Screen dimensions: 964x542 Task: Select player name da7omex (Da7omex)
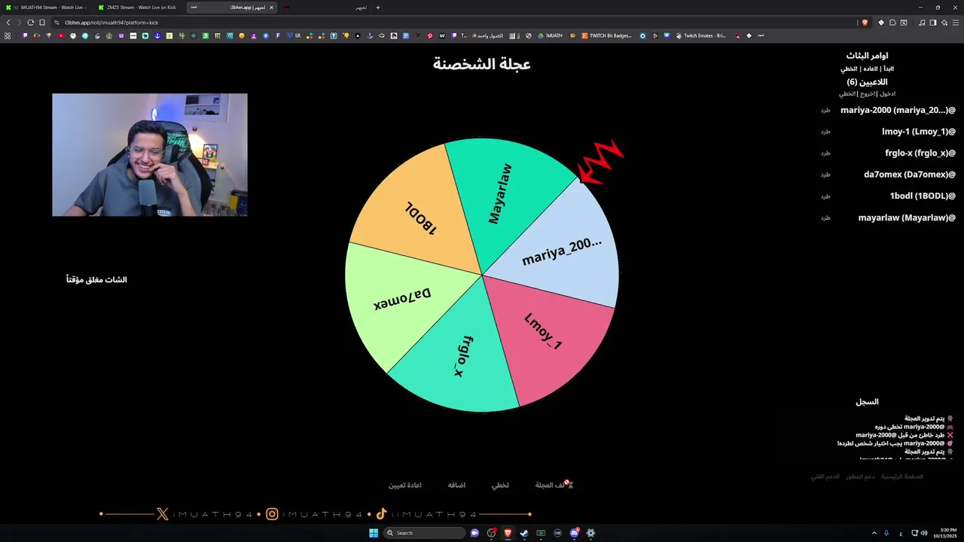910,175
